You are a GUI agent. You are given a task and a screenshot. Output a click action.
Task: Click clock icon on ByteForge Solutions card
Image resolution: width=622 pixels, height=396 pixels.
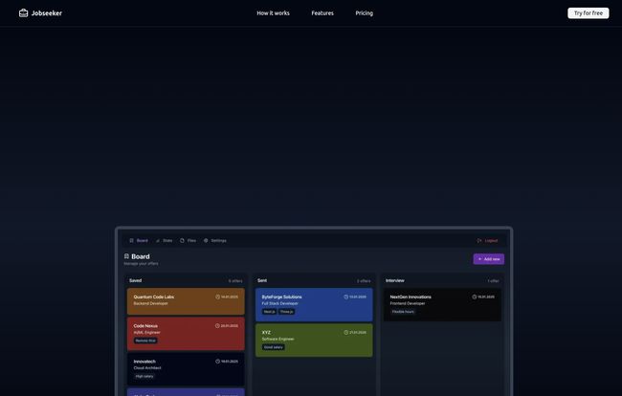pos(346,297)
